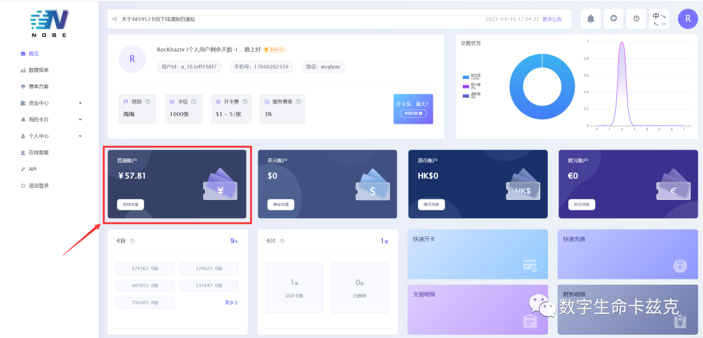
Task: Toggle the 成功率 blue legend swatch
Action: tap(466, 77)
